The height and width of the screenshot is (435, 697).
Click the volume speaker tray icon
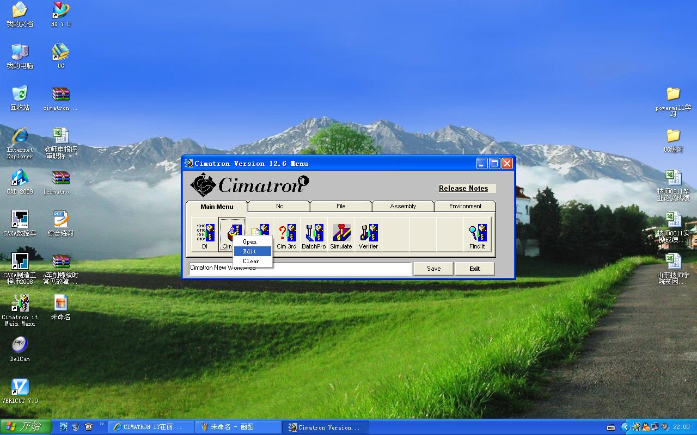click(664, 427)
